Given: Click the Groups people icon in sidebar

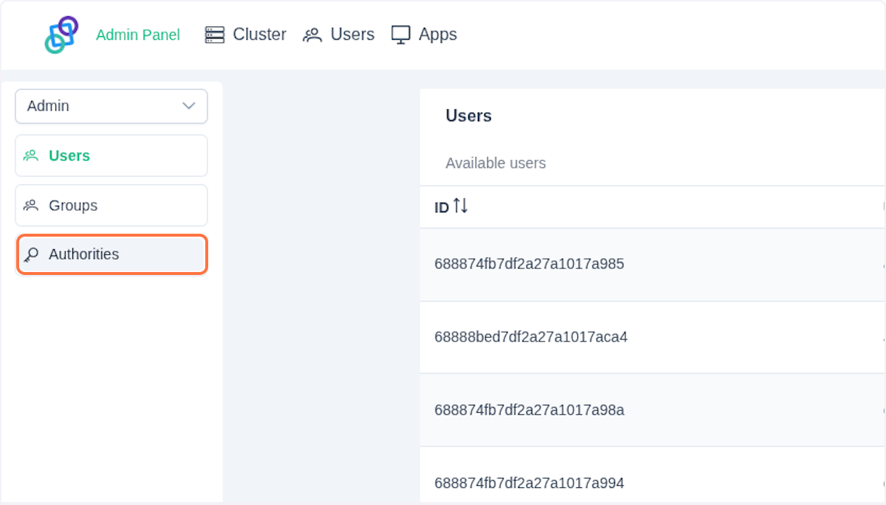Looking at the screenshot, I should (x=31, y=206).
